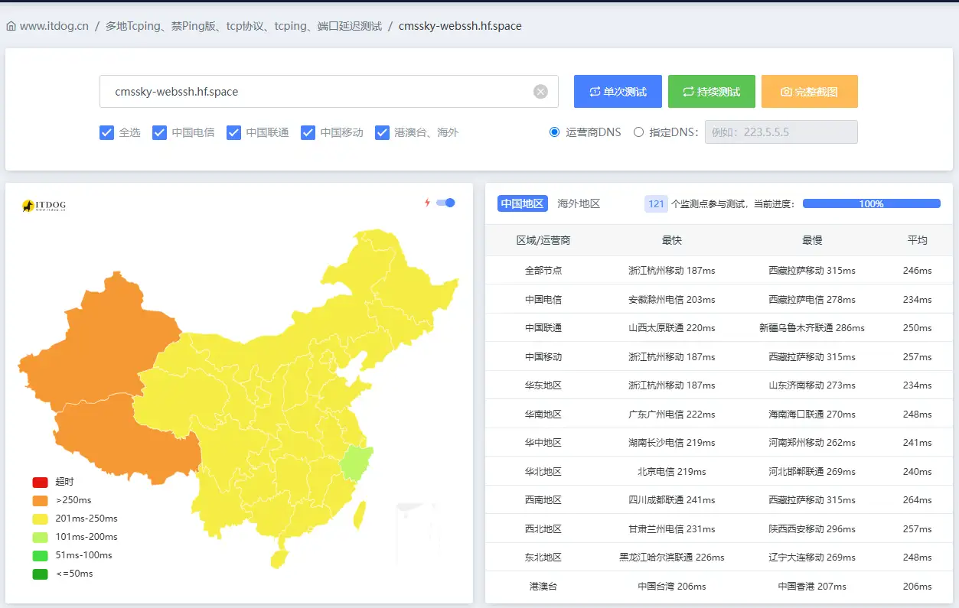Click 中国香港 207ms cell
959x608 pixels.
coord(812,587)
